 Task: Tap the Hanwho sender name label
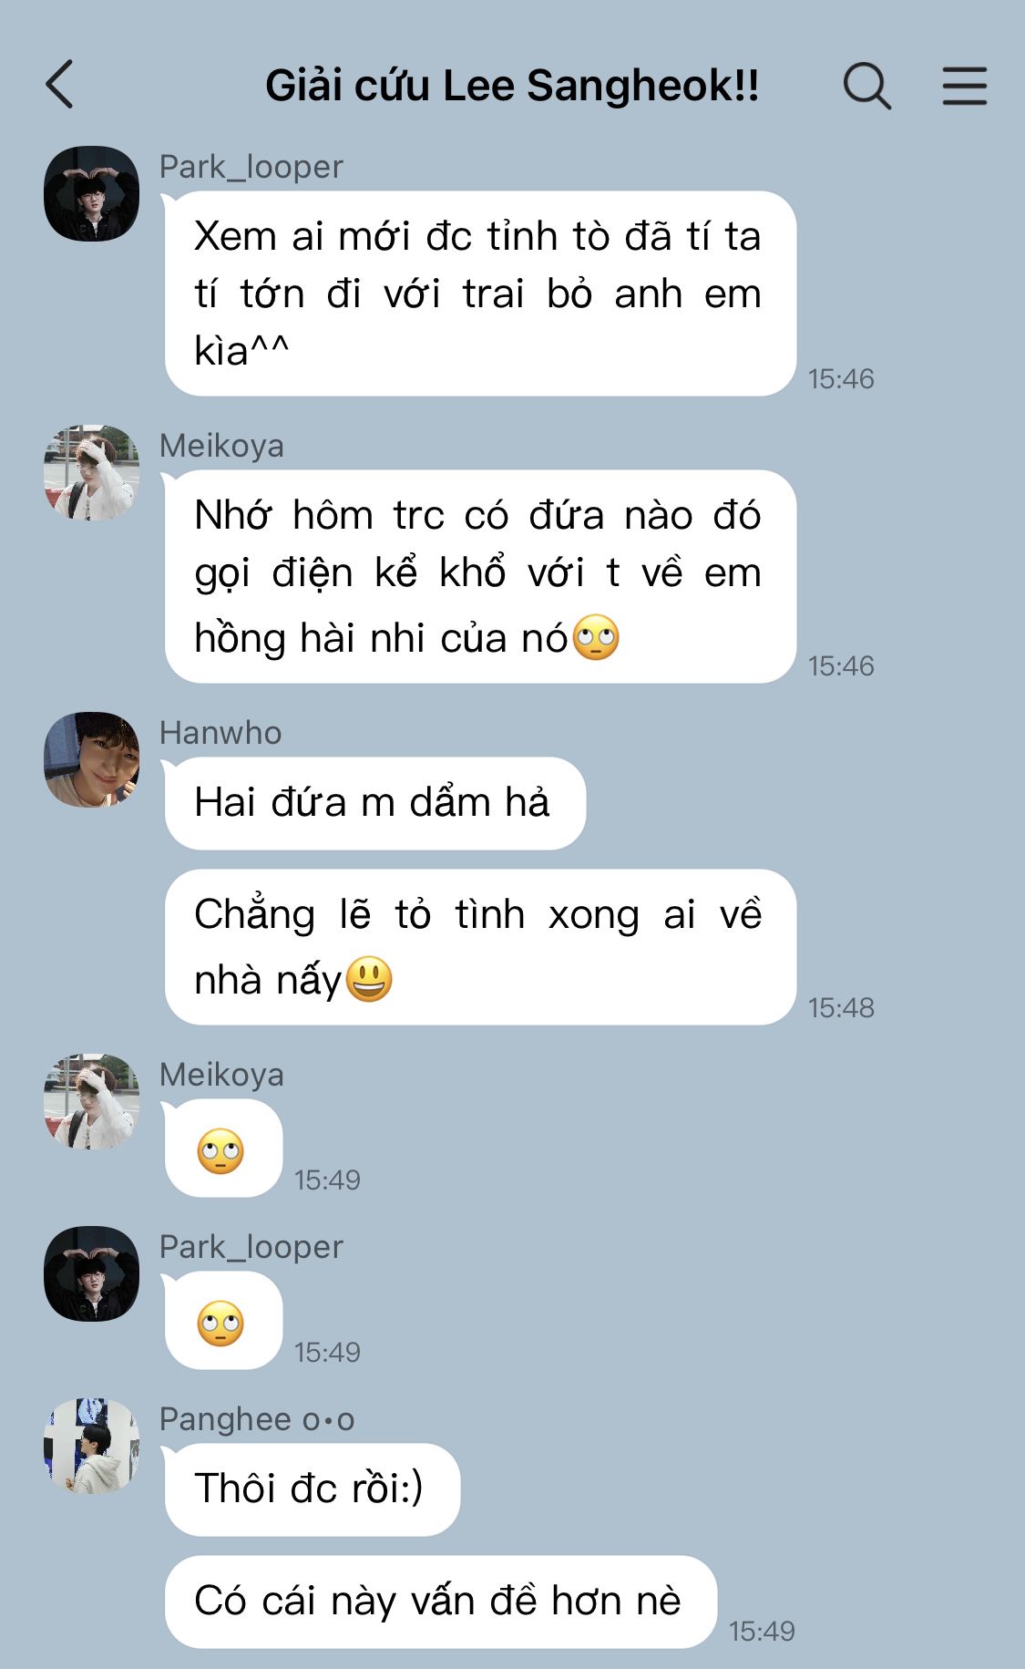(220, 733)
